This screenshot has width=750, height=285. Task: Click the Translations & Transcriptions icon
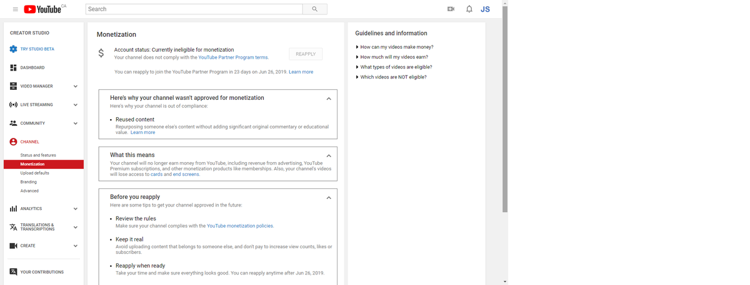click(x=13, y=227)
